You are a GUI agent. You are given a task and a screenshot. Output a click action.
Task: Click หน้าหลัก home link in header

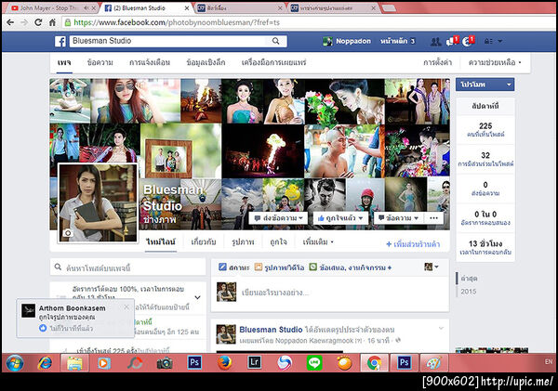click(x=393, y=41)
